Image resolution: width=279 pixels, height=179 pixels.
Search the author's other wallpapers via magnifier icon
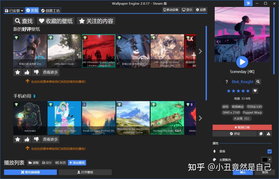click(x=258, y=82)
